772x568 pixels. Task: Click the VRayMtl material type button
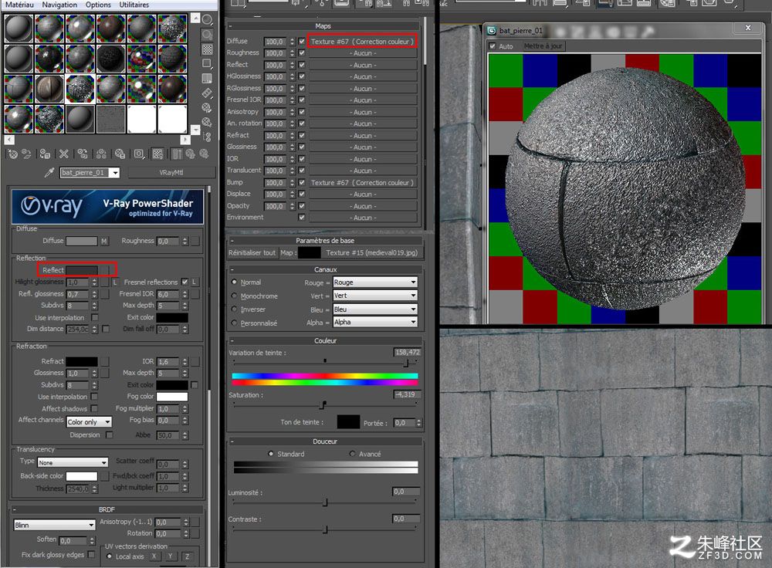coord(171,172)
